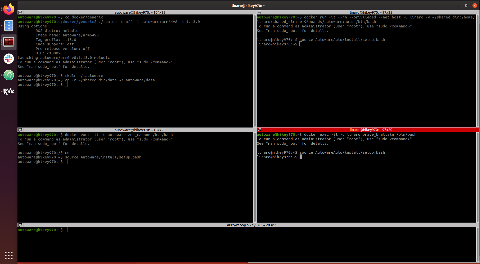The height and width of the screenshot is (264, 480).
Task: Select the red linaro@hikey970: ~ 97x20 pane title
Action: click(x=371, y=130)
